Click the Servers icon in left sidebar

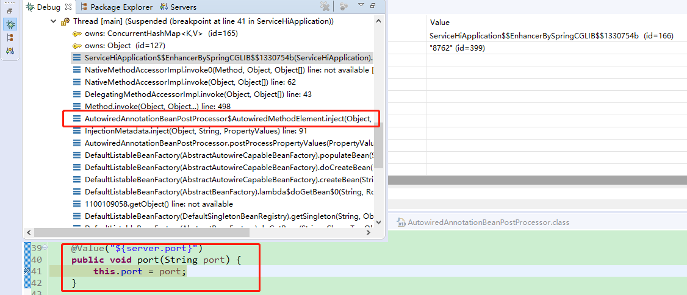(x=10, y=51)
